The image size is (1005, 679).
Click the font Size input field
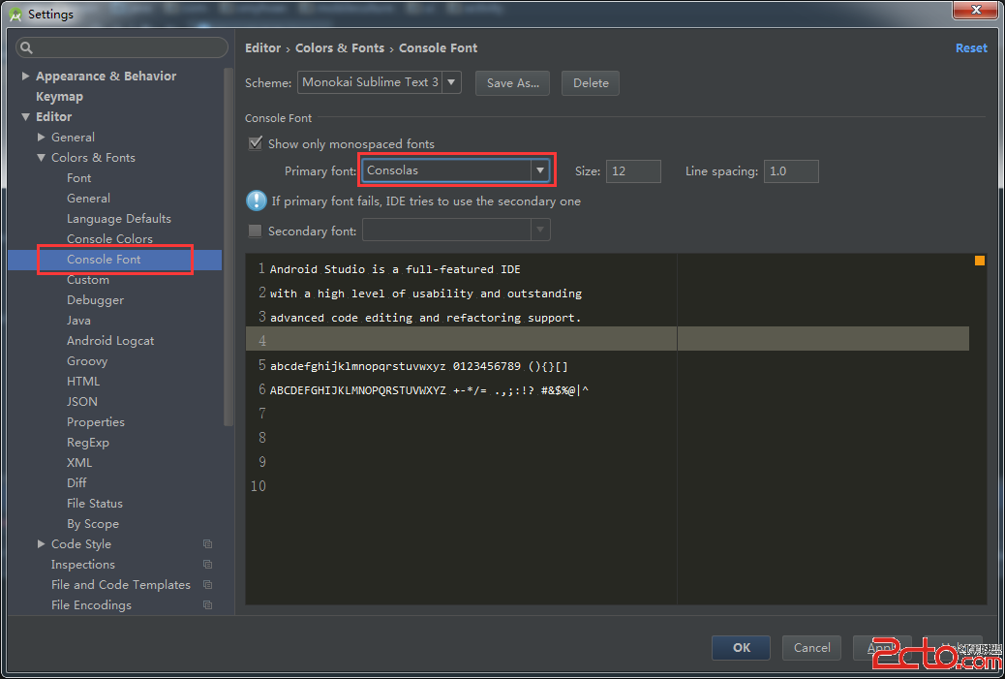pyautogui.click(x=633, y=171)
